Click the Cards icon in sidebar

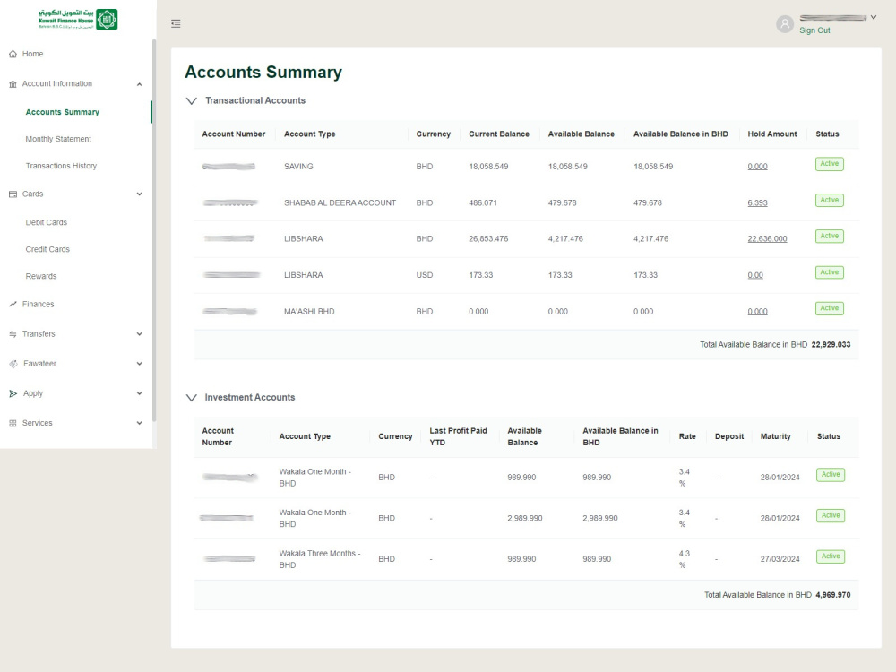click(13, 194)
